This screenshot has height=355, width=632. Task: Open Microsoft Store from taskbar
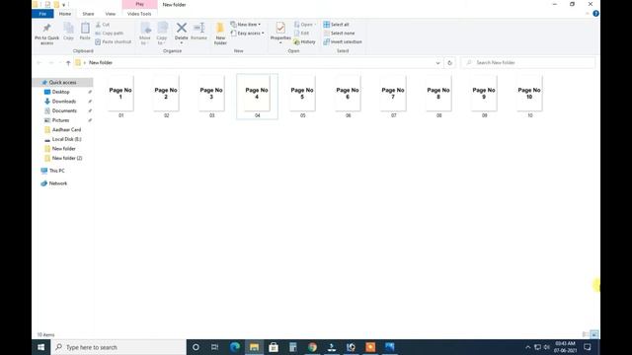[274, 347]
